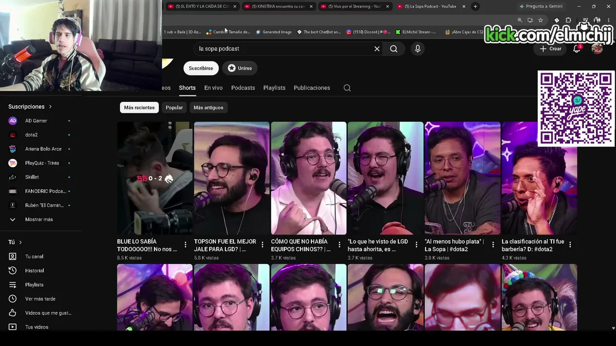Open options for "Lo que he visto de LGD" short
Image resolution: width=616 pixels, height=346 pixels.
416,245
